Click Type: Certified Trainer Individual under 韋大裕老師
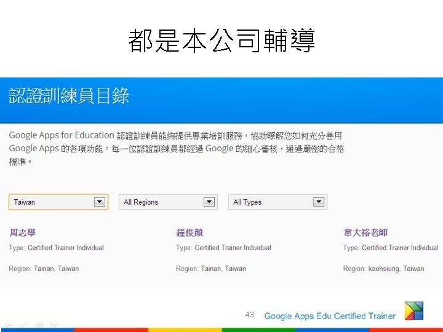The width and height of the screenshot is (443, 332). pos(391,248)
